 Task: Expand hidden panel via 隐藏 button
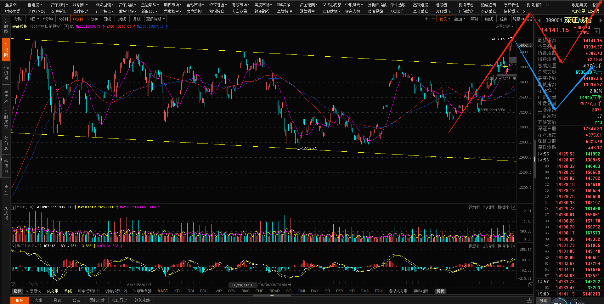point(518,19)
